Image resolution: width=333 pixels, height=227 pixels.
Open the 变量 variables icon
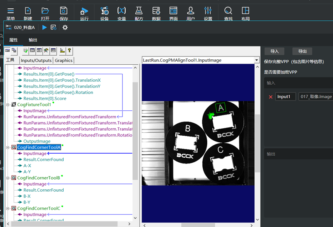(122, 13)
